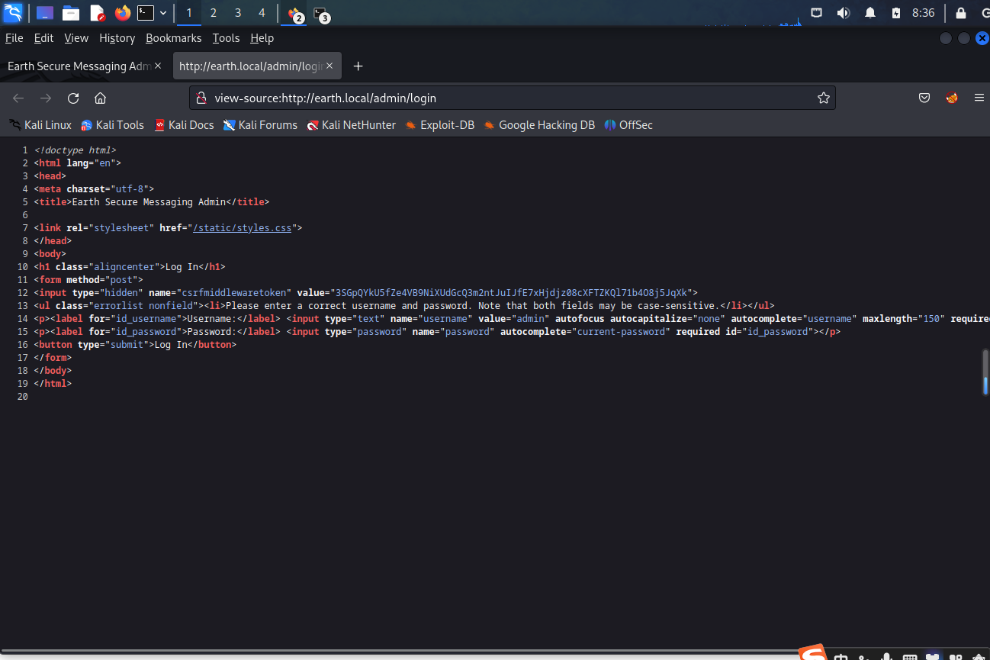The image size is (990, 660).
Task: Open the text editor launcher
Action: pos(97,13)
